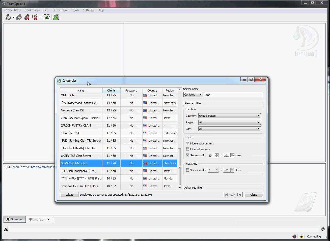The width and height of the screenshot is (330, 241).
Task: Click the bookmarks tag toolbar icon
Action: 19,17
